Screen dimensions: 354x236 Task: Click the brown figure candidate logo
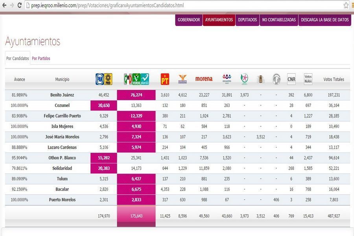click(260, 79)
